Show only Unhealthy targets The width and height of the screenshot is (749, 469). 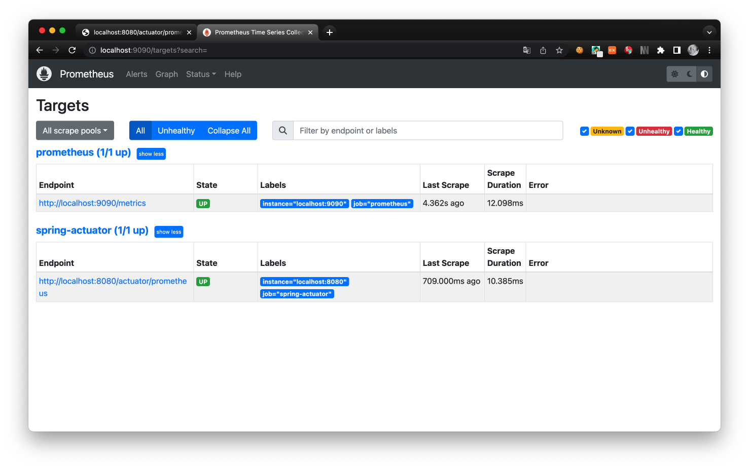pos(176,131)
